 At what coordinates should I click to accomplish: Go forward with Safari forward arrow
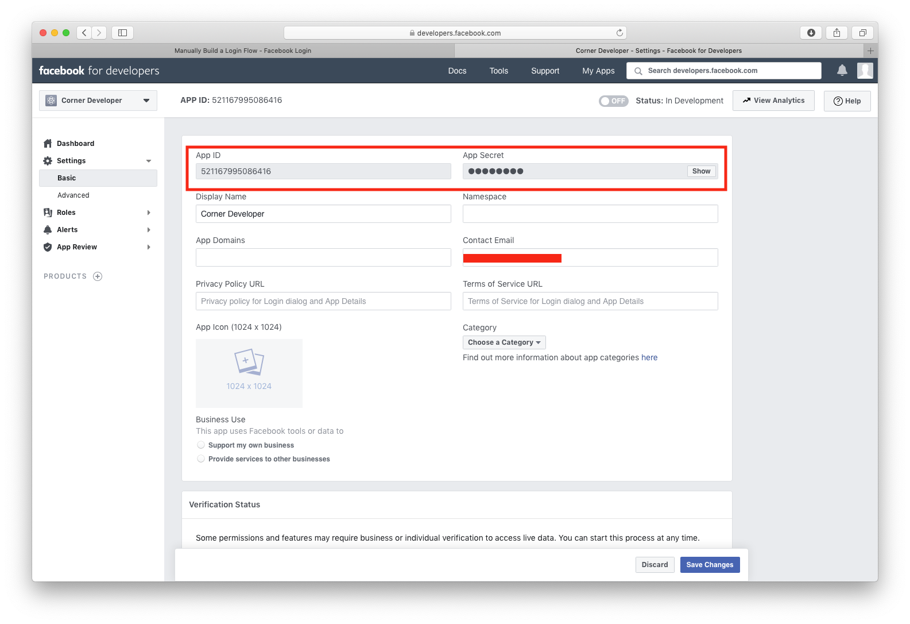(99, 33)
